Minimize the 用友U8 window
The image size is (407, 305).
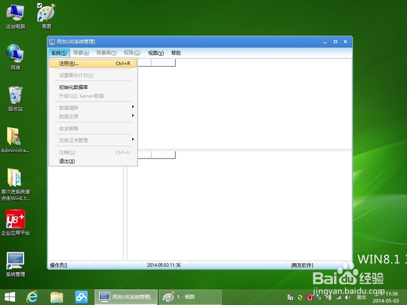pyautogui.click(x=324, y=42)
